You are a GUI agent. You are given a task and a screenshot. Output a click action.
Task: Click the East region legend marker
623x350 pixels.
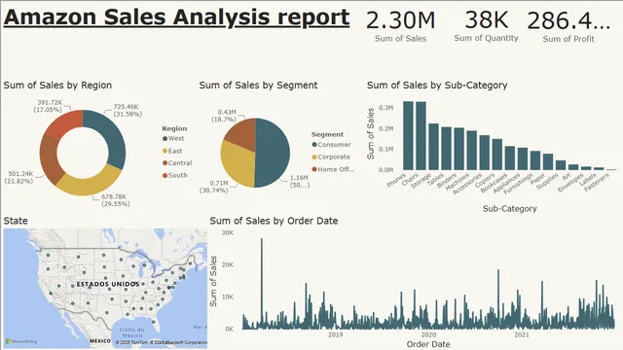[x=165, y=152]
